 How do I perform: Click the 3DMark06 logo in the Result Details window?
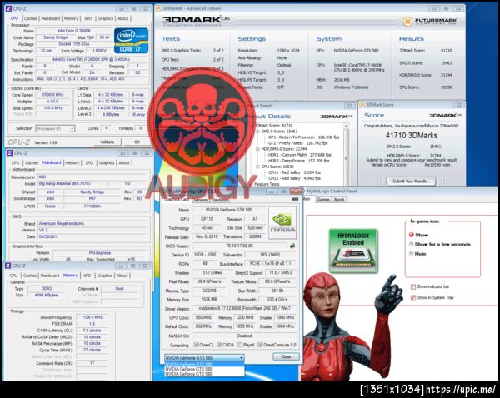336,117
